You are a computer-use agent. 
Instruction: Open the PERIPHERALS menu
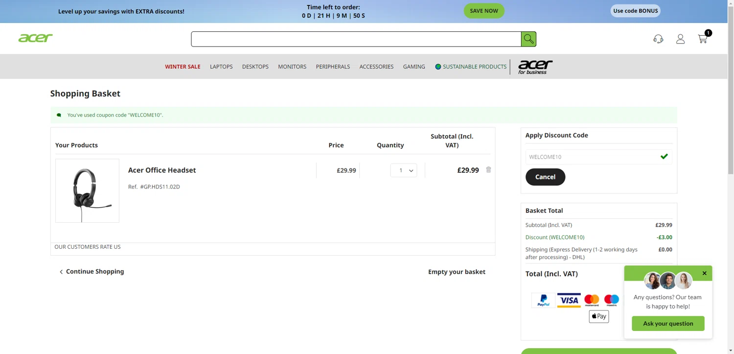tap(333, 67)
